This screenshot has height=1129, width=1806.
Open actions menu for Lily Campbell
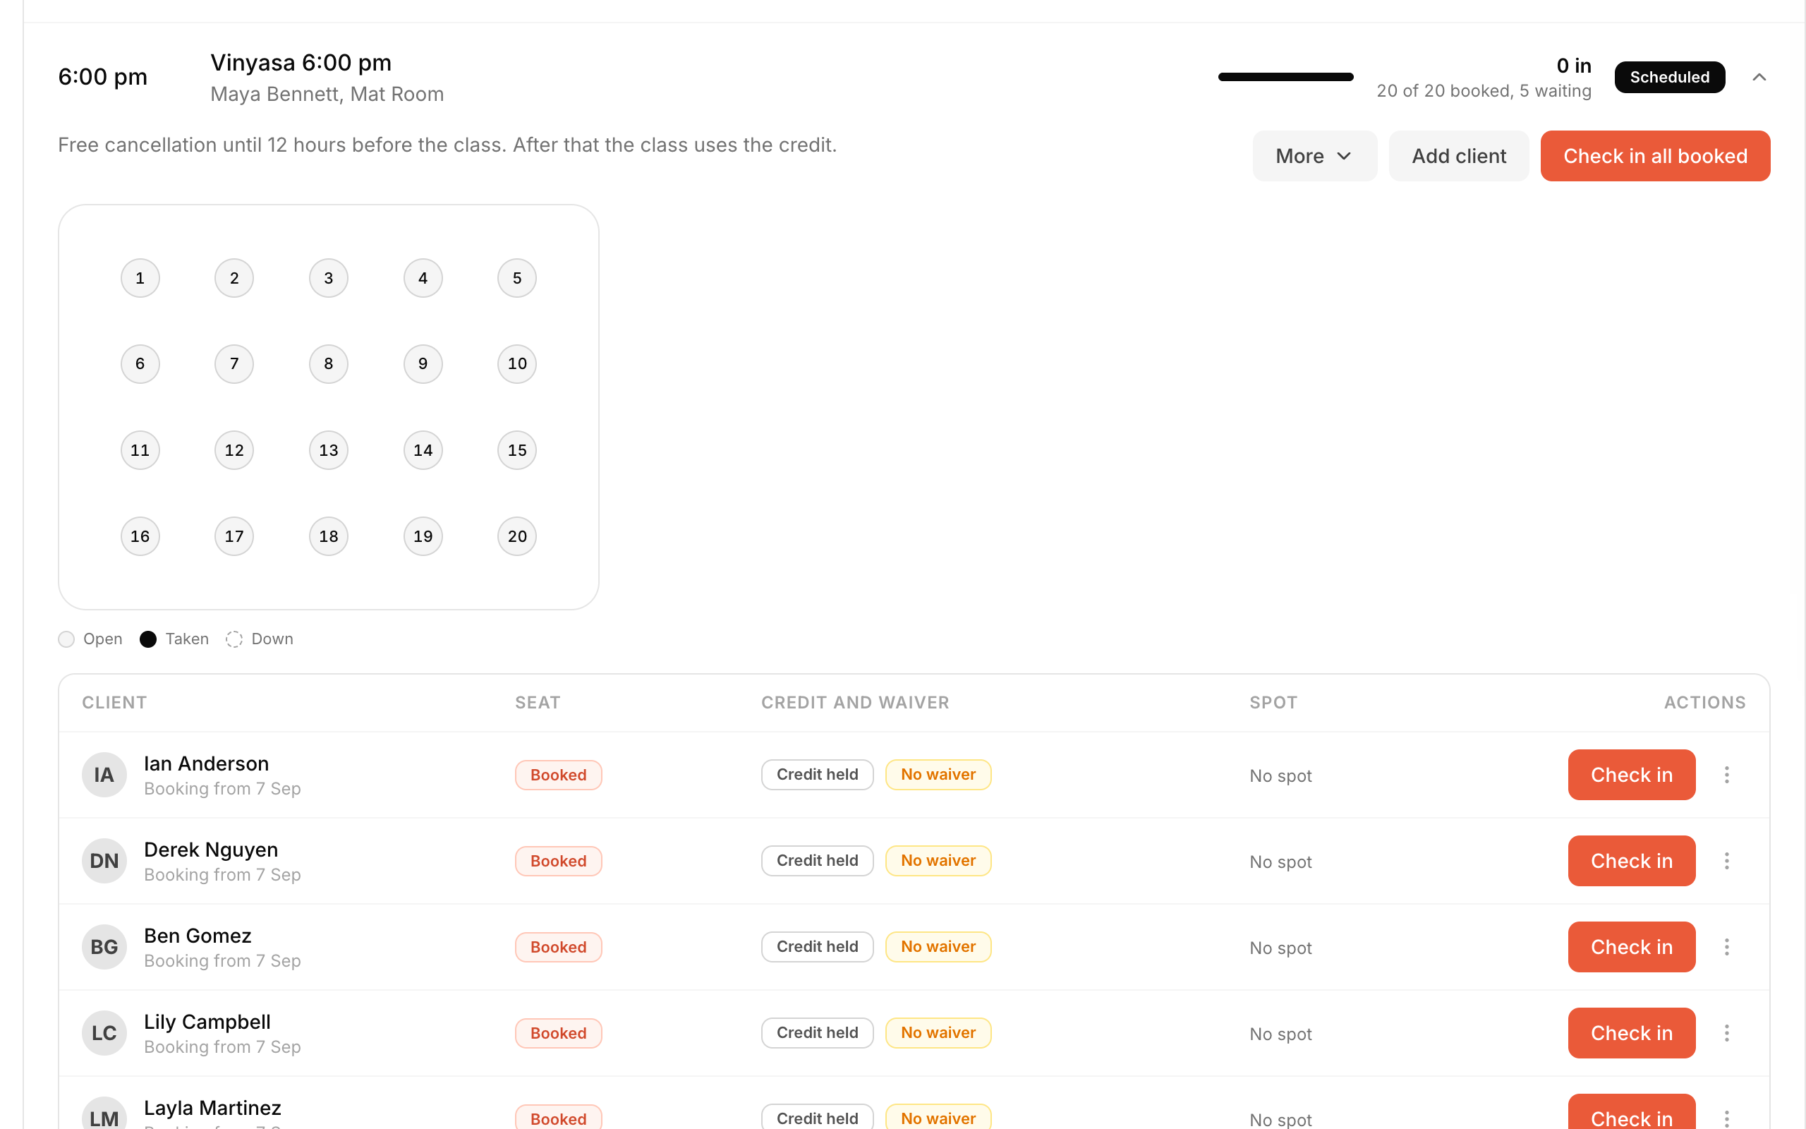coord(1726,1034)
